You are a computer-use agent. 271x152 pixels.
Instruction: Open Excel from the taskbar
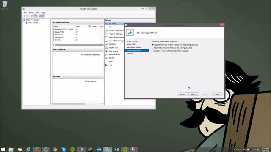[x=116, y=149]
